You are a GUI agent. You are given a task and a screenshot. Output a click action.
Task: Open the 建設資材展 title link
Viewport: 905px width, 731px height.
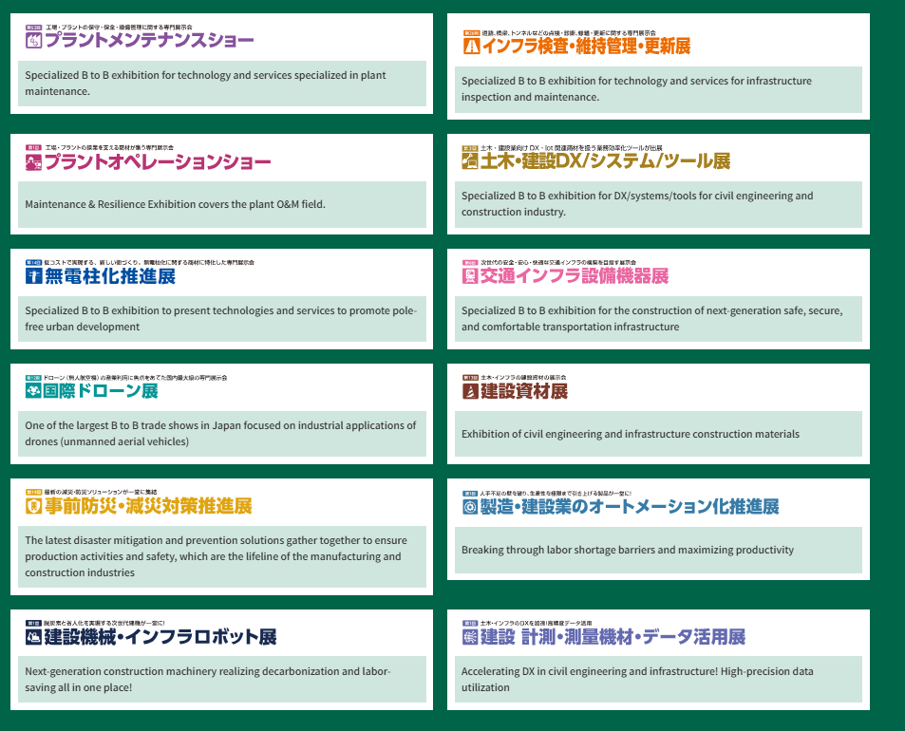523,391
